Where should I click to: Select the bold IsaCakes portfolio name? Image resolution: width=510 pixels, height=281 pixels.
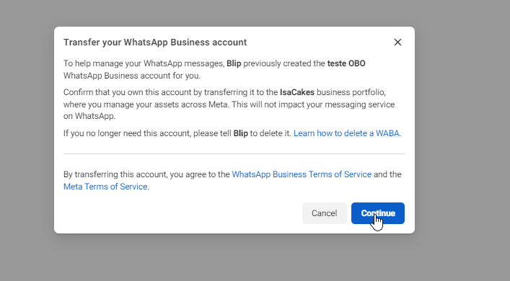point(297,92)
